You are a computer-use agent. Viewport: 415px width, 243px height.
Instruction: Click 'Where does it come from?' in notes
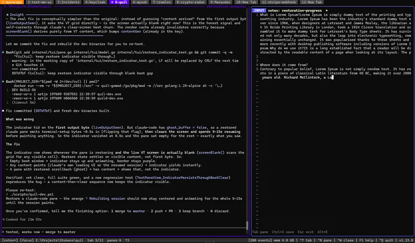[x=284, y=65]
